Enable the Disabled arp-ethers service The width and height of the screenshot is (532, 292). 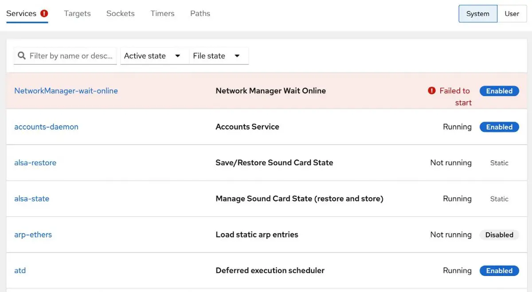499,234
